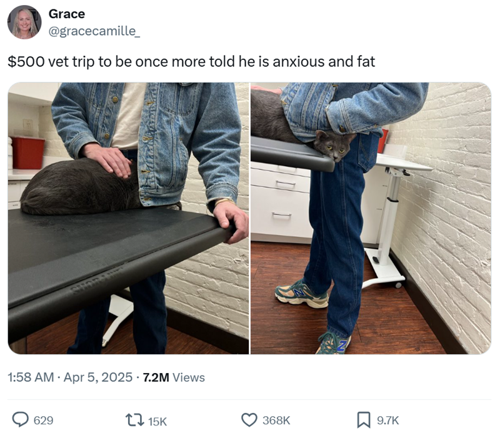Viewport: 500px width, 438px height.
Task: Click the retweet arrows icon
Action: click(x=134, y=420)
